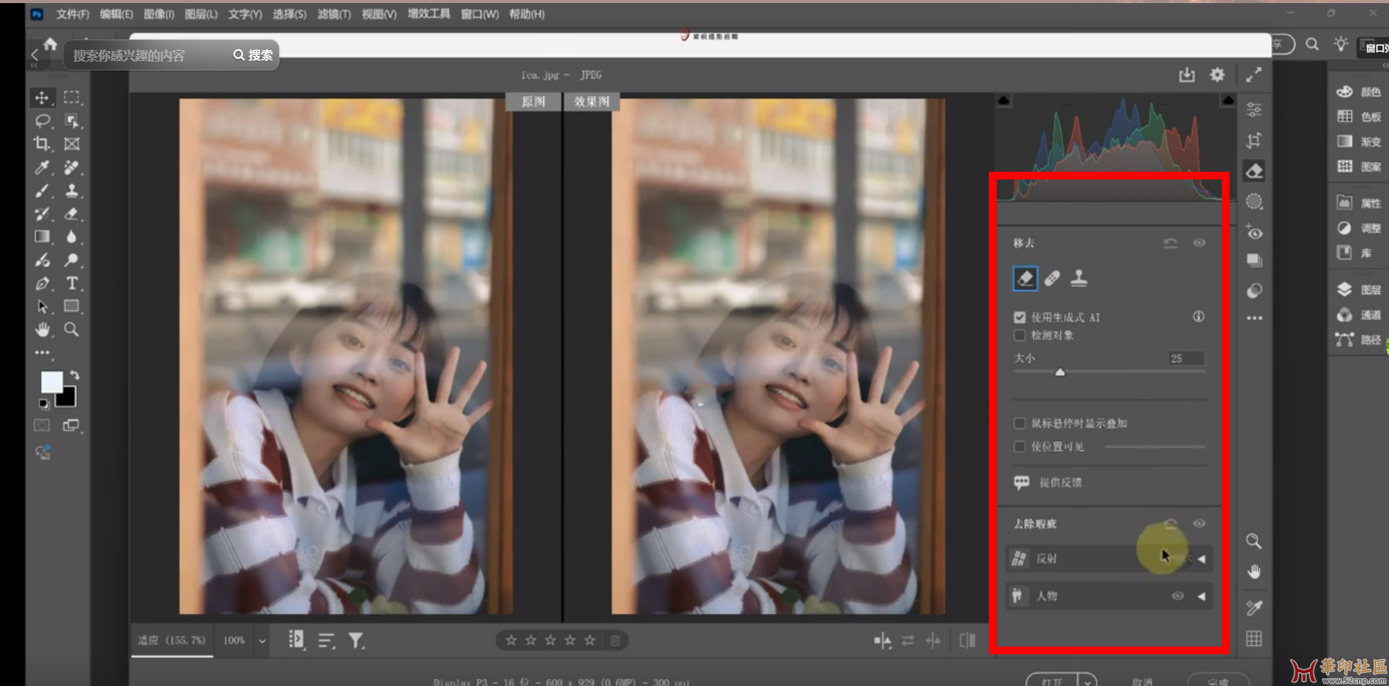Image resolution: width=1389 pixels, height=686 pixels.
Task: Toggle visibility eye for 人物 row
Action: [1178, 596]
